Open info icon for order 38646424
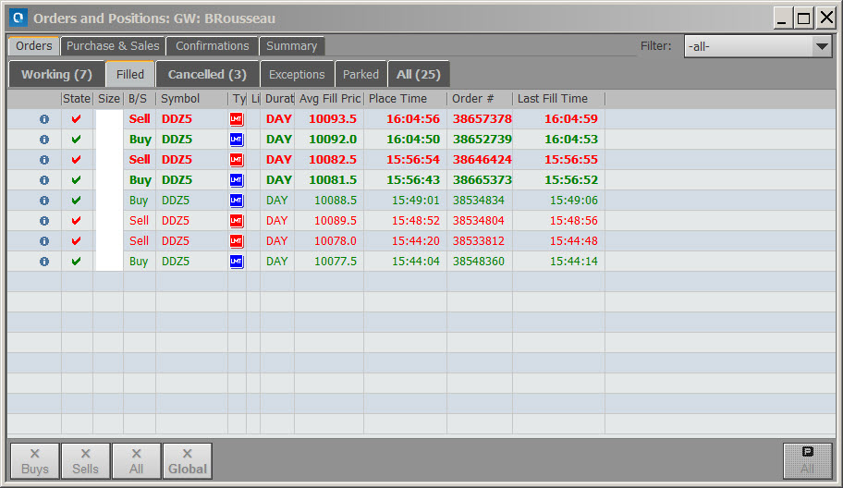This screenshot has height=488, width=843. point(44,160)
